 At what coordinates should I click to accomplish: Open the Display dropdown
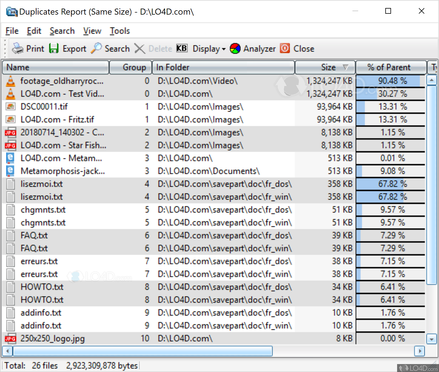coord(209,48)
